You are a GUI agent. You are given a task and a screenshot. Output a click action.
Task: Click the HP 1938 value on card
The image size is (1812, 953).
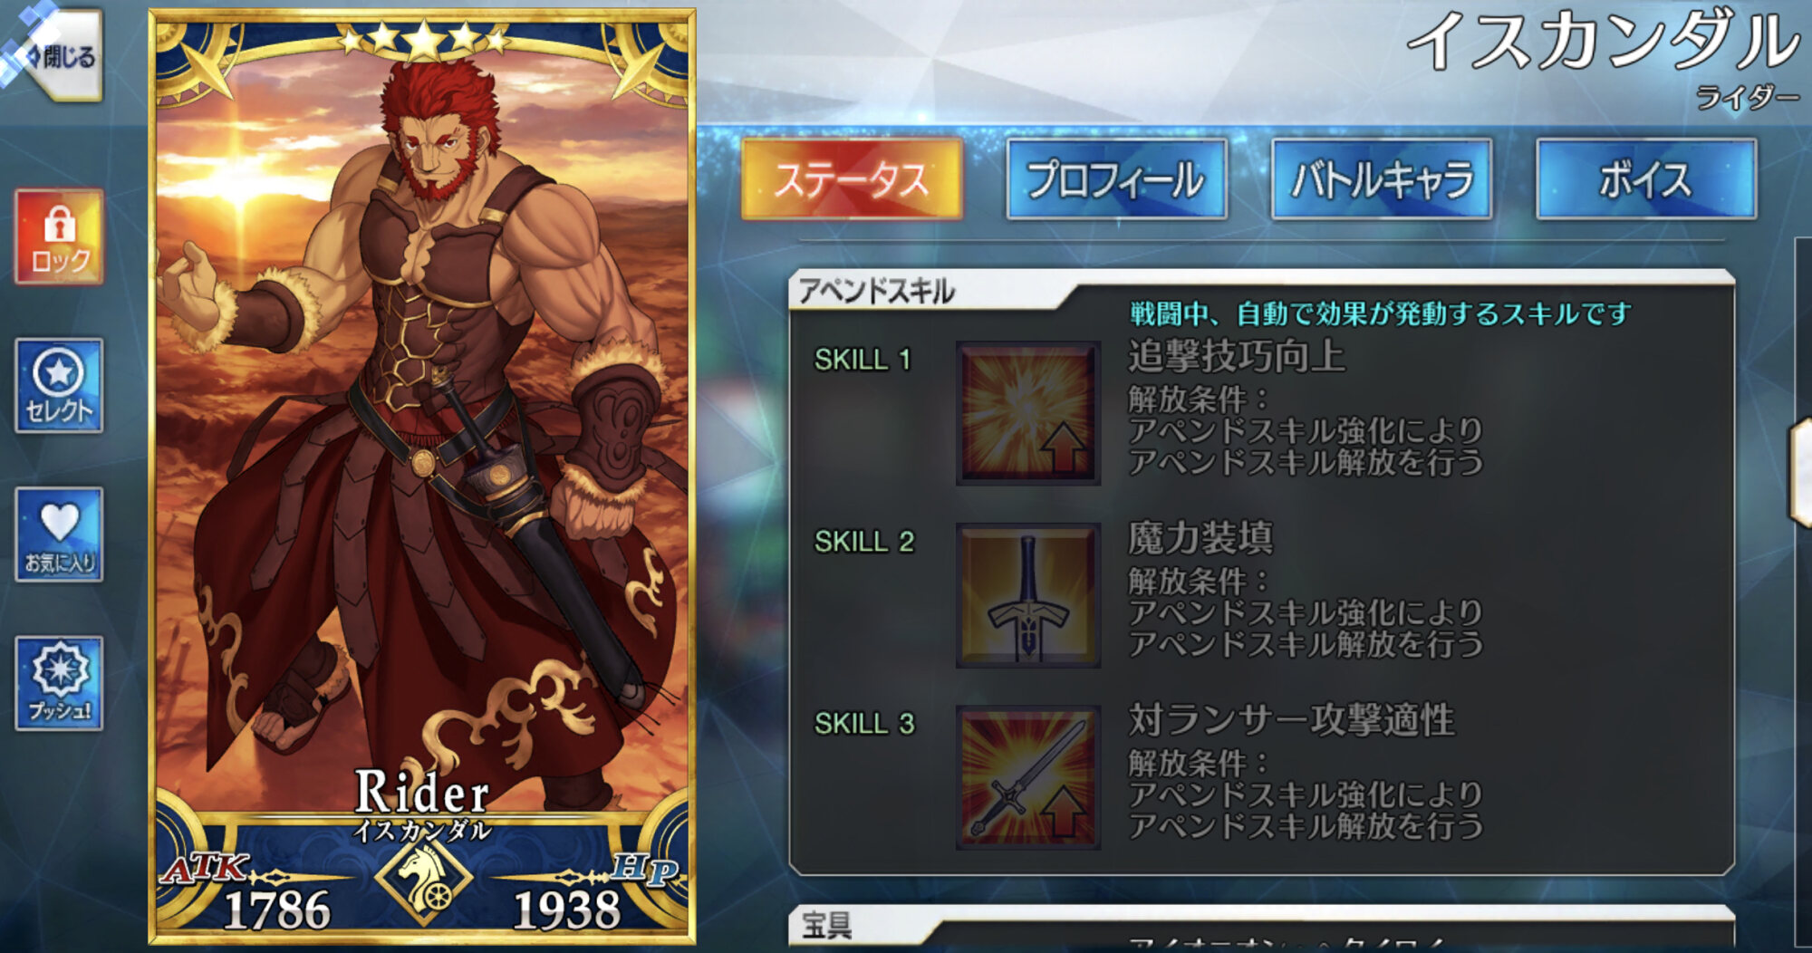click(x=567, y=910)
